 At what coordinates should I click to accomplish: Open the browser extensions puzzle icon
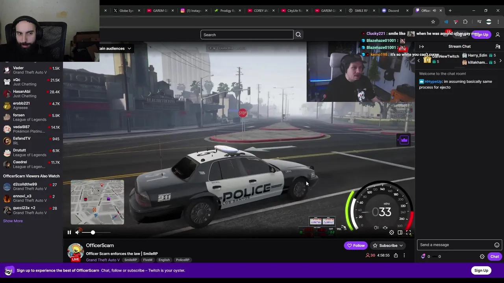click(465, 22)
